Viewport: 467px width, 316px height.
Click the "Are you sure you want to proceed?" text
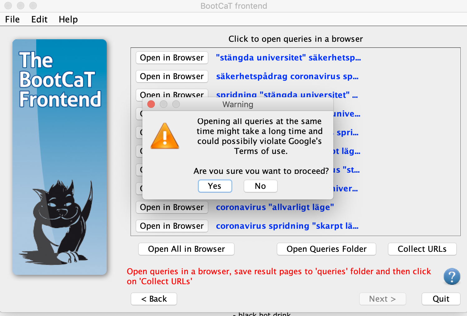coord(261,171)
